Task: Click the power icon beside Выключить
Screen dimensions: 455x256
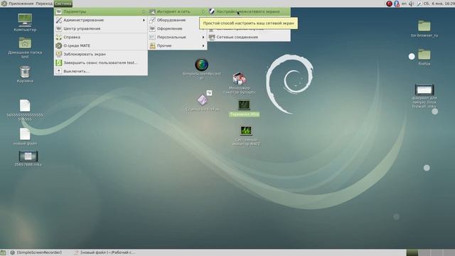Action: pyautogui.click(x=59, y=71)
